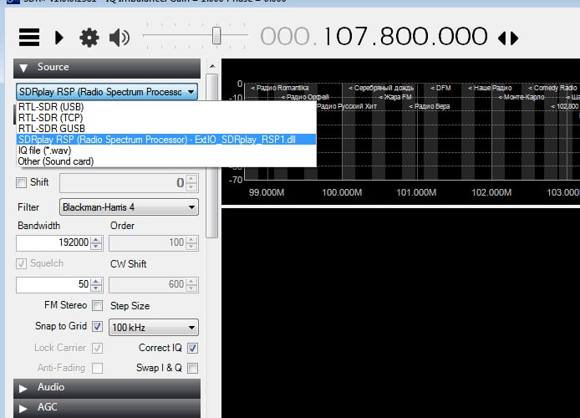Click the 102.000M label on spectrum axis
Image resolution: width=580 pixels, height=418 pixels.
point(491,193)
